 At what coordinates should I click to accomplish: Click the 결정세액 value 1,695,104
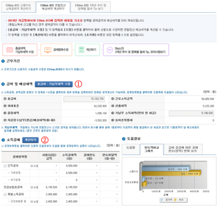(101, 113)
